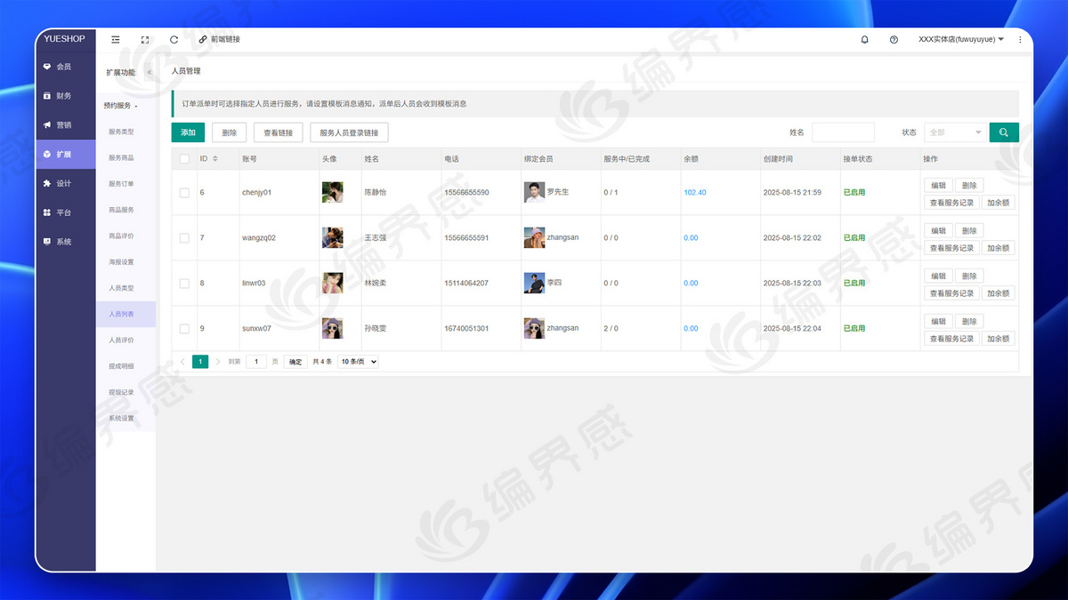
Task: Toggle the sidebar menu collapse icon
Action: click(x=116, y=39)
